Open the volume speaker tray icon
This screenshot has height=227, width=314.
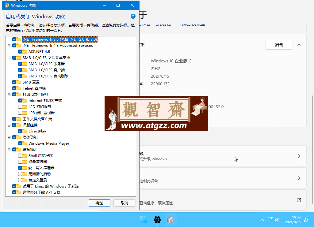(277, 220)
